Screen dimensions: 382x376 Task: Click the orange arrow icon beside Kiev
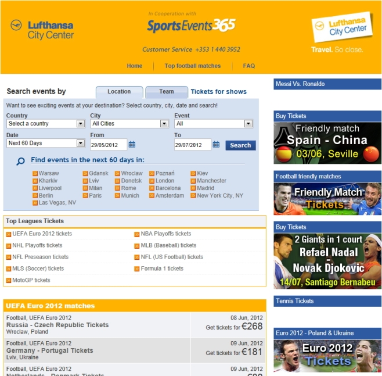(193, 173)
